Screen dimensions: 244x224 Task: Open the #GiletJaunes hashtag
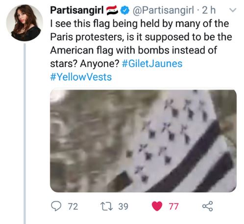[x=152, y=64]
